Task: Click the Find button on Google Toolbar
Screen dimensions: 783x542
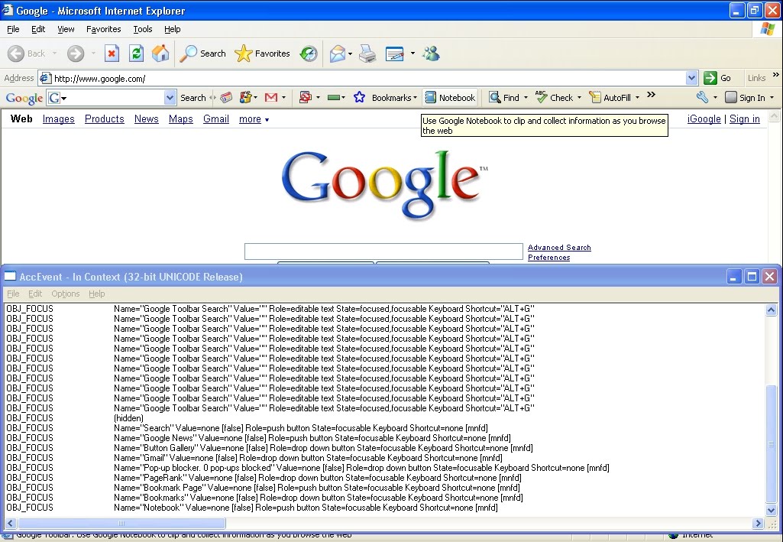Action: pos(504,97)
